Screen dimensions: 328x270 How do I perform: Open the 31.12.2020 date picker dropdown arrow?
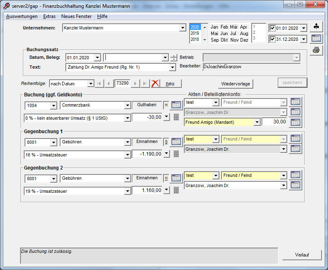tap(304, 39)
